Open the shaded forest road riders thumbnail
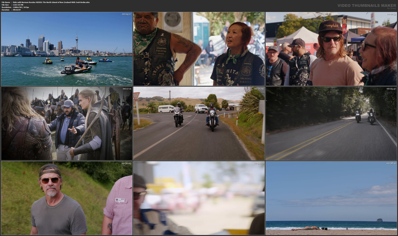Image resolution: width=398 pixels, height=236 pixels. [x=331, y=123]
